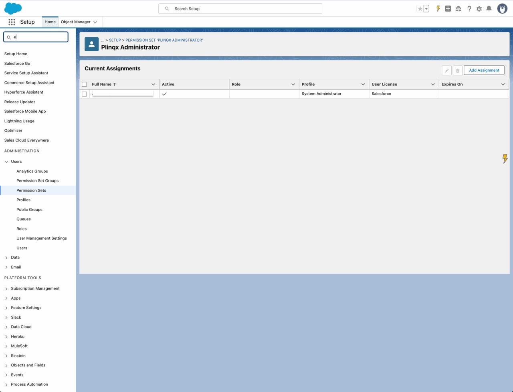
Task: Click the lightning bolt icon in header
Action: click(x=438, y=8)
